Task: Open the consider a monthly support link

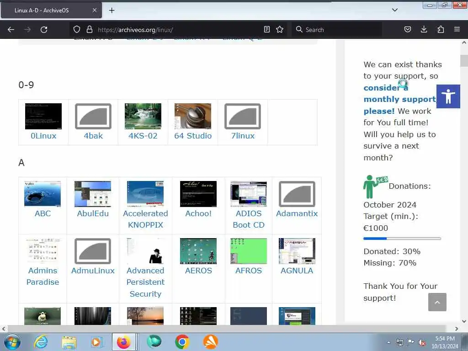Action: (400, 99)
